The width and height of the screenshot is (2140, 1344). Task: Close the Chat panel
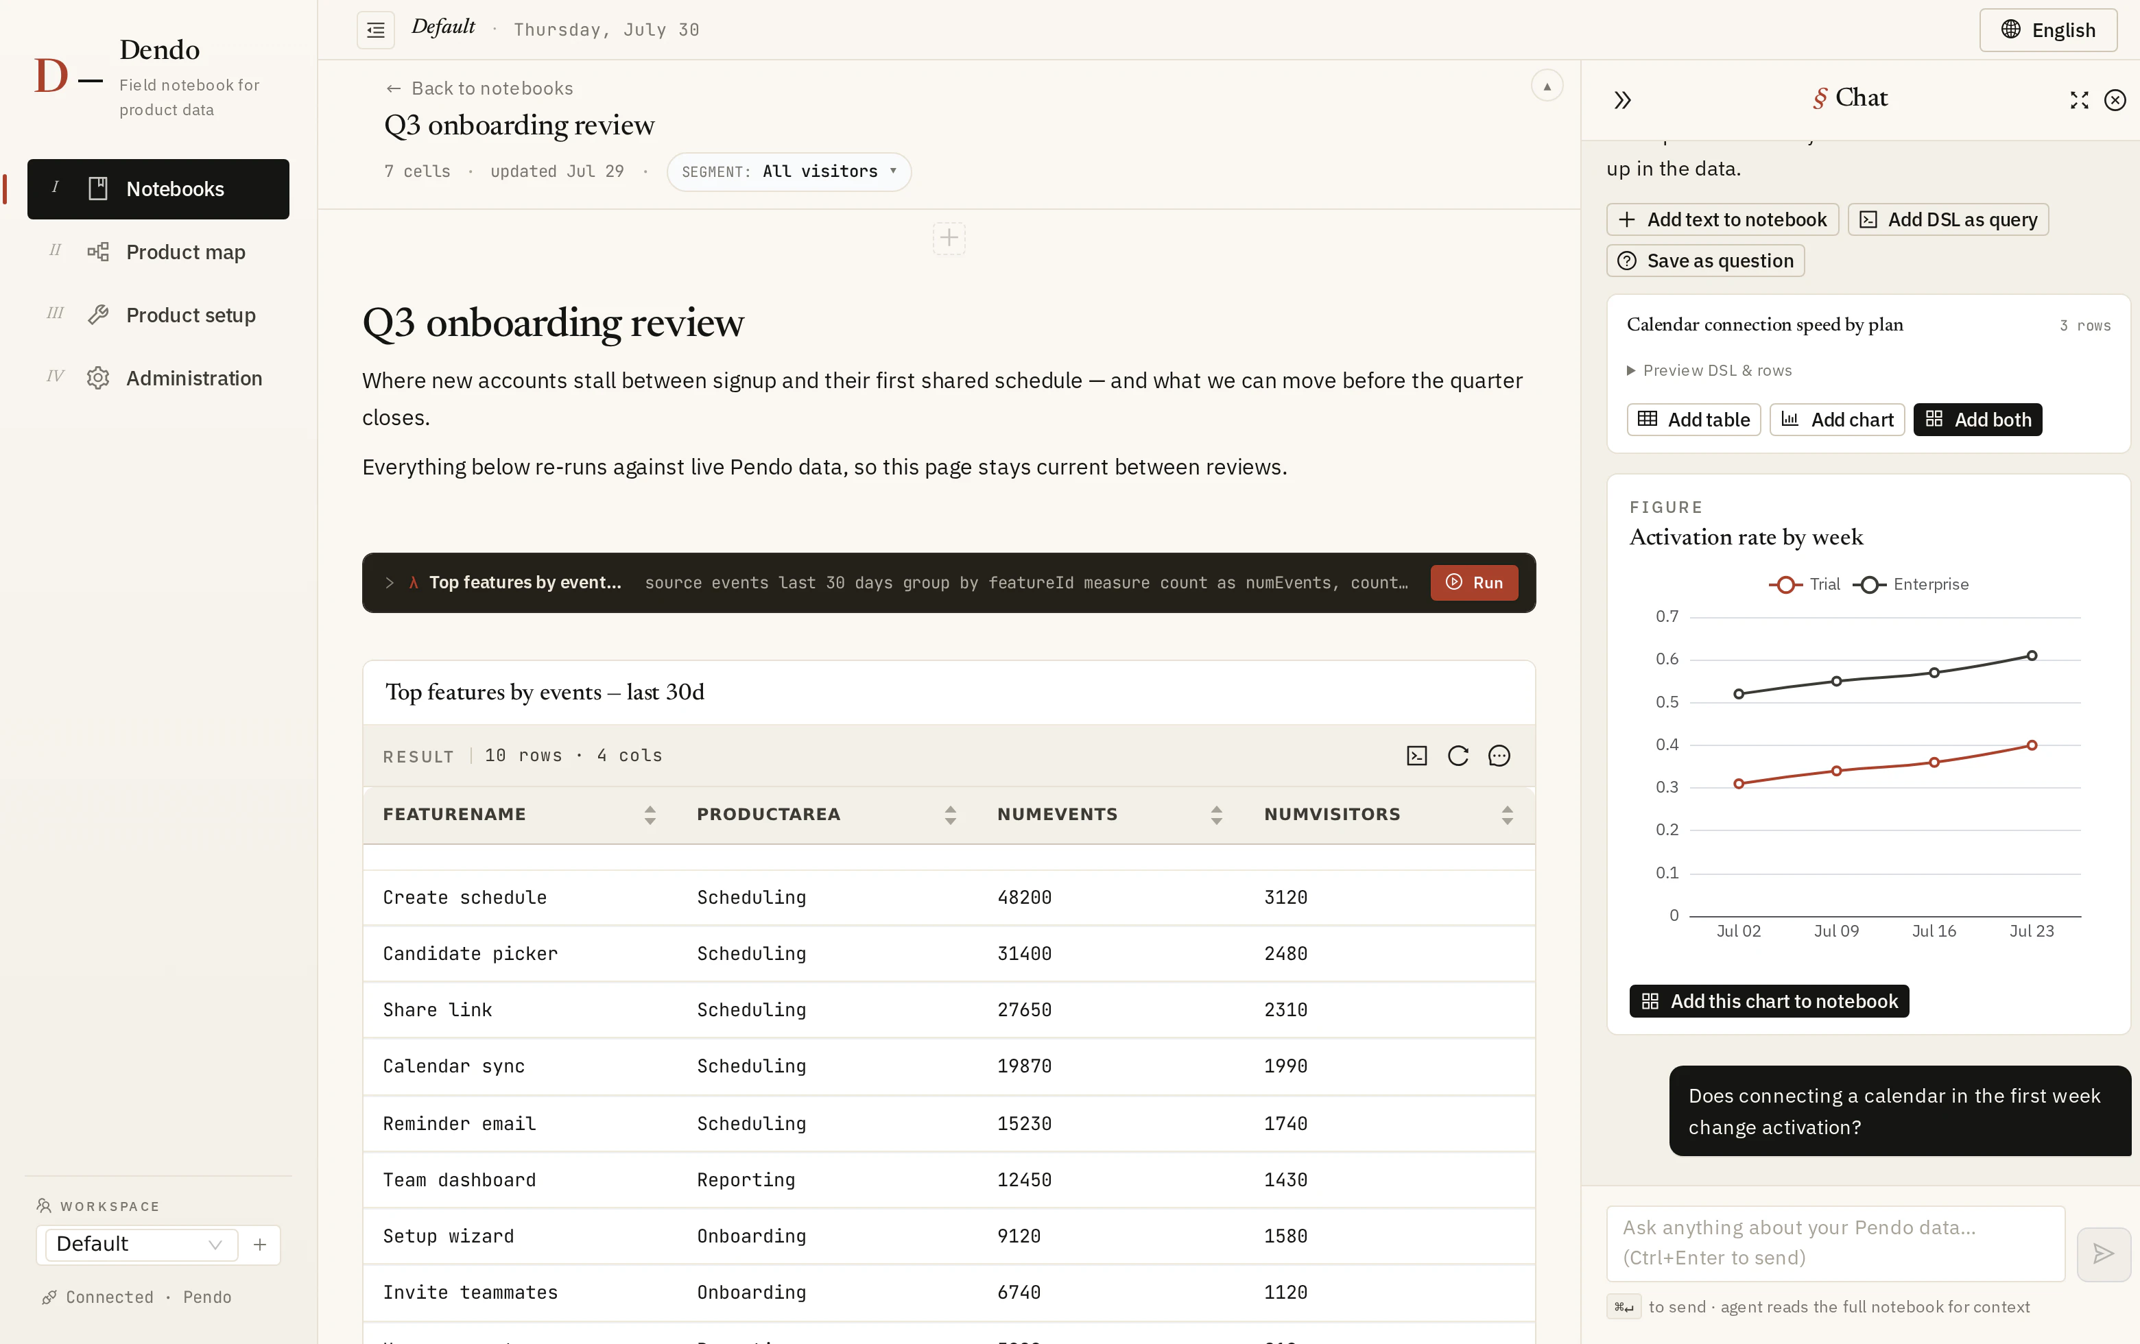(x=2115, y=99)
